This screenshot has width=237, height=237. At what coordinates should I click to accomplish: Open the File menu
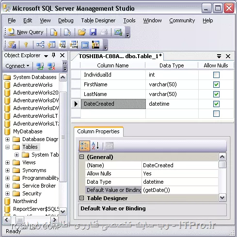pos(12,20)
